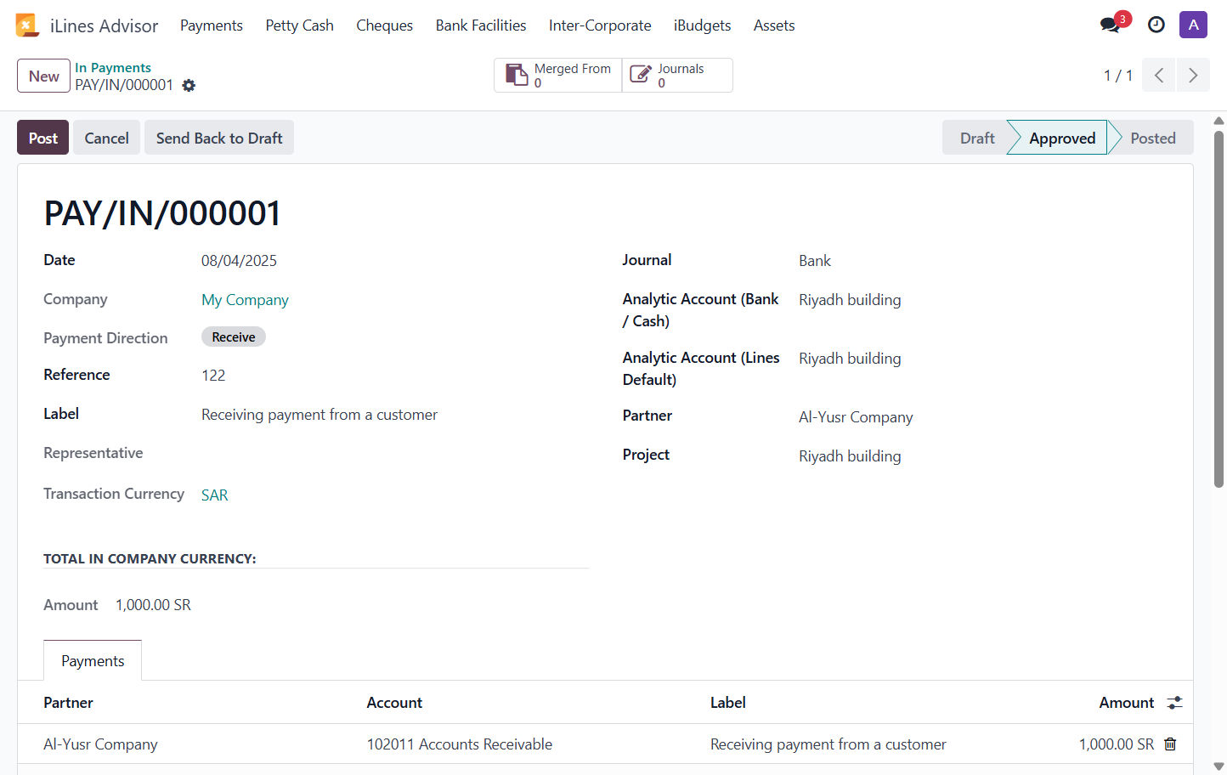Open the Cheques menu
The image size is (1227, 775).
384,25
